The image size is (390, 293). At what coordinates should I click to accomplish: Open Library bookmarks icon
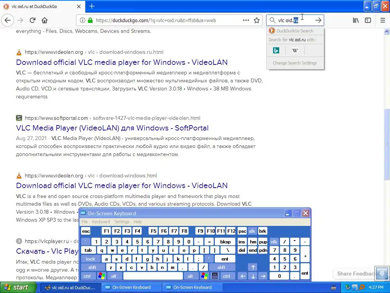(x=356, y=21)
